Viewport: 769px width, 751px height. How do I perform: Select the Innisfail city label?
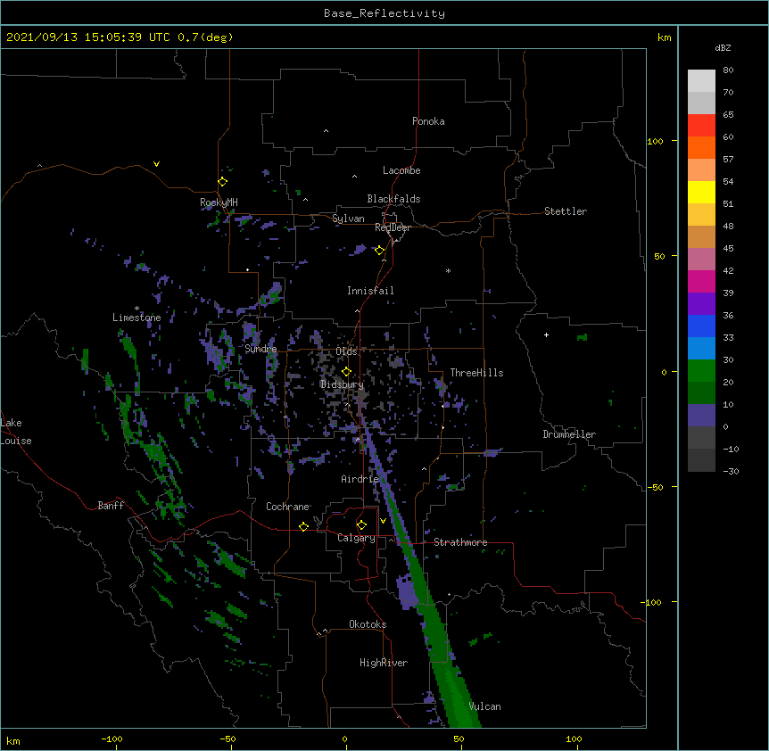click(370, 291)
